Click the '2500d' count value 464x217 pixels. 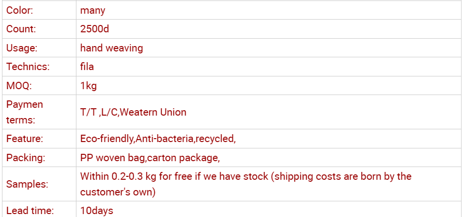point(95,29)
